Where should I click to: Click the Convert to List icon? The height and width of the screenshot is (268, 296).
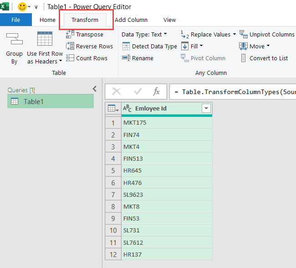[243, 58]
